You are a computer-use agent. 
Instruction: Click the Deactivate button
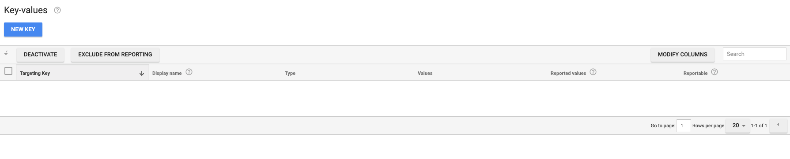pos(40,55)
